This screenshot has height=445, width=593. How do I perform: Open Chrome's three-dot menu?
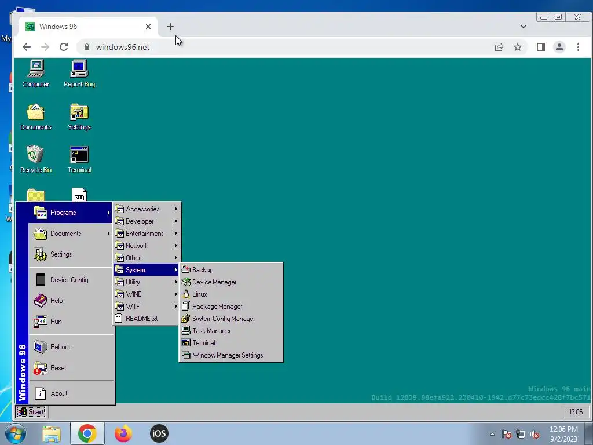(x=578, y=47)
